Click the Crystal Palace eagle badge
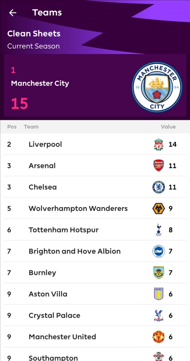The width and height of the screenshot is (190, 361). coord(159,316)
